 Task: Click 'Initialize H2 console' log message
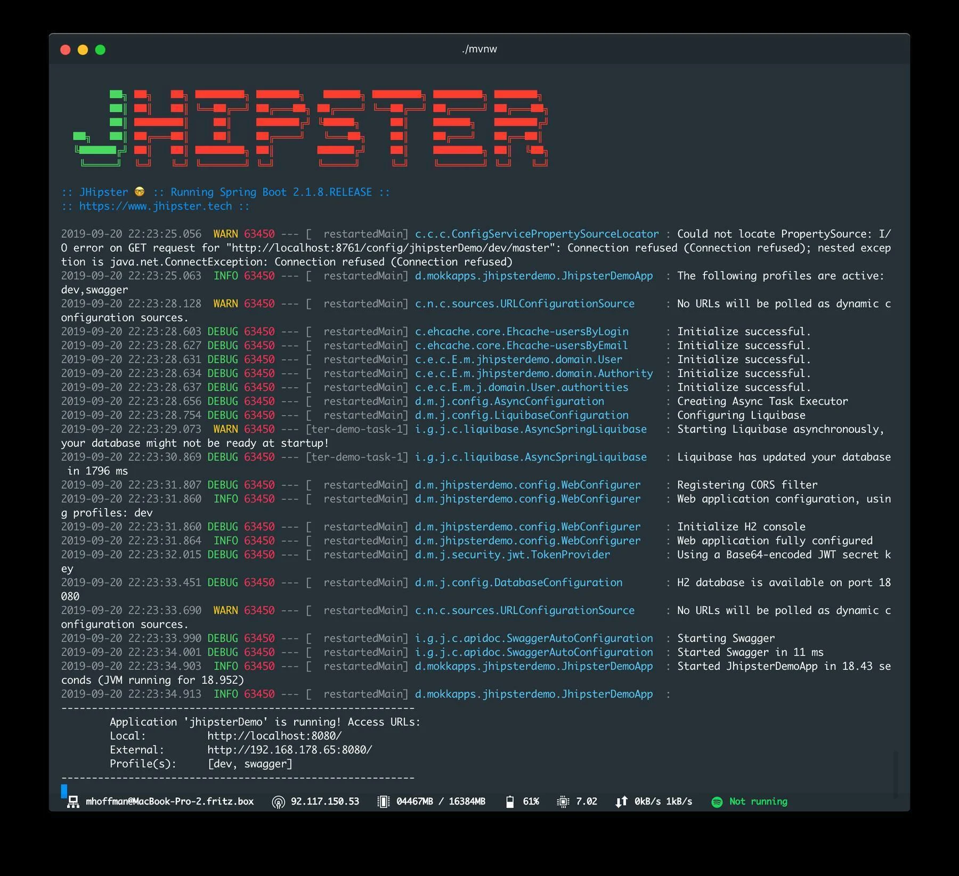click(741, 527)
